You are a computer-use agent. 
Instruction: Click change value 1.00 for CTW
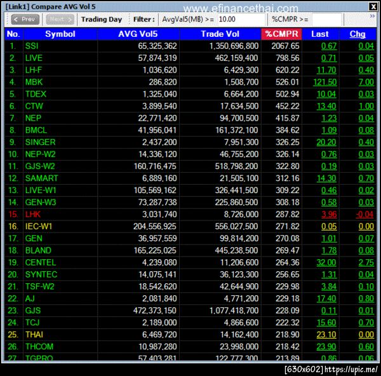point(366,106)
